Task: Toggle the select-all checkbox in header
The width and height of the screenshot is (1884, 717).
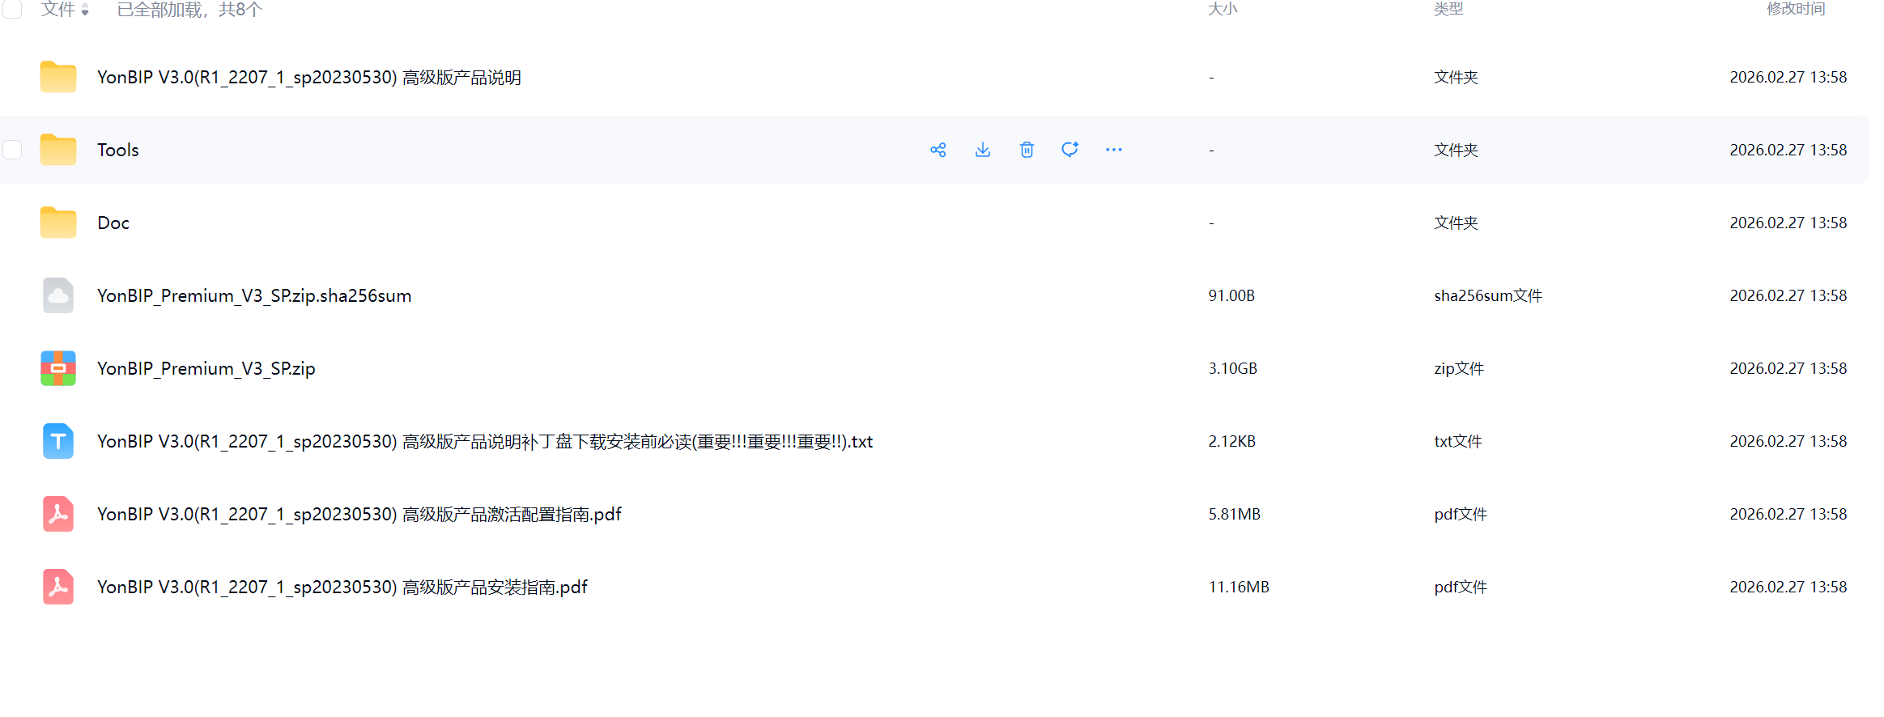Action: (12, 9)
